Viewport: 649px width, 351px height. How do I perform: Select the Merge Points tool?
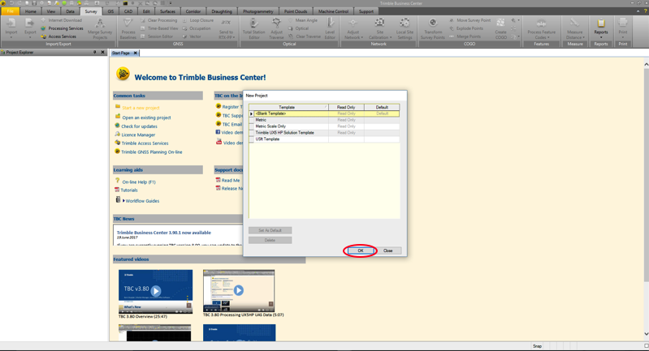coord(465,36)
